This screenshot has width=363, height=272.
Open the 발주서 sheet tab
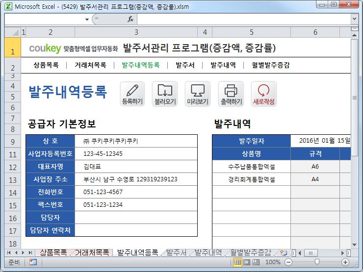click(x=176, y=252)
